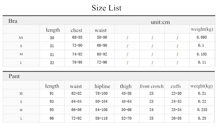Select Bra XS chest value 68-88
Viewport: 219px width, 126px height.
pos(77,37)
